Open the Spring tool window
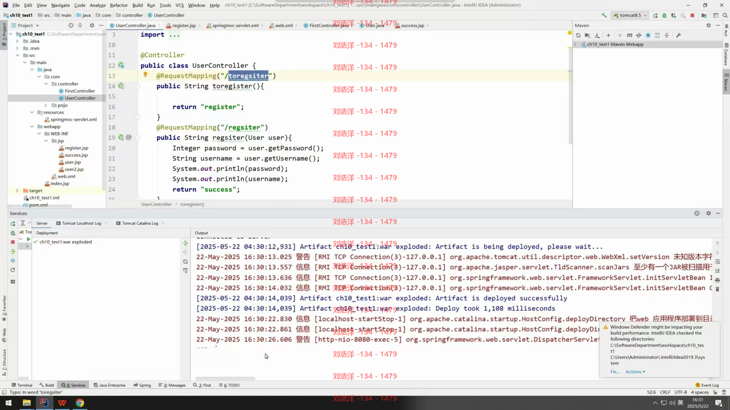The height and width of the screenshot is (410, 730). point(142,385)
